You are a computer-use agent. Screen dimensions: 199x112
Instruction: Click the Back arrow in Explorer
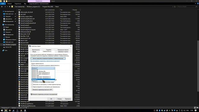(x=2, y=7)
